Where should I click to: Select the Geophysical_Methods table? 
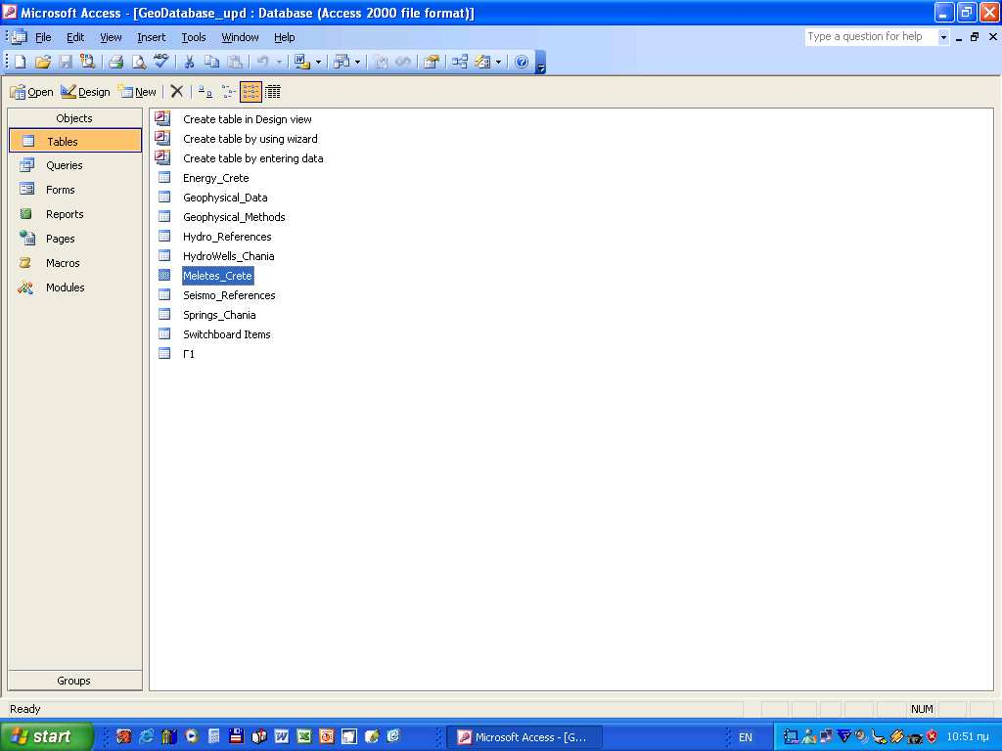click(234, 217)
